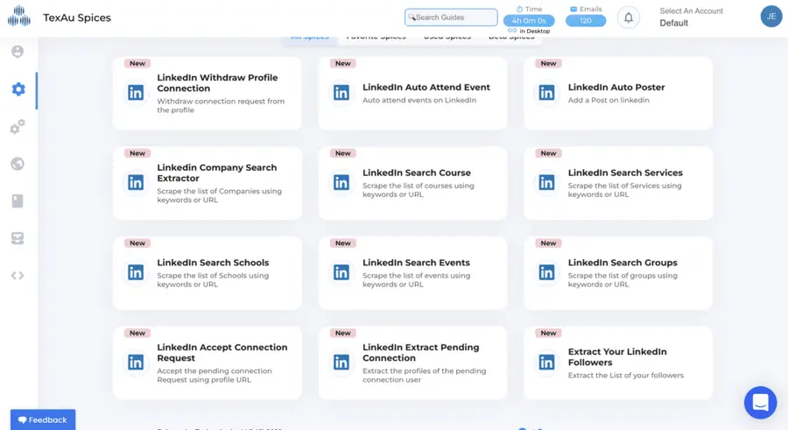The image size is (788, 430).
Task: Select the Spices gear icon in sidebar
Action: pos(18,89)
